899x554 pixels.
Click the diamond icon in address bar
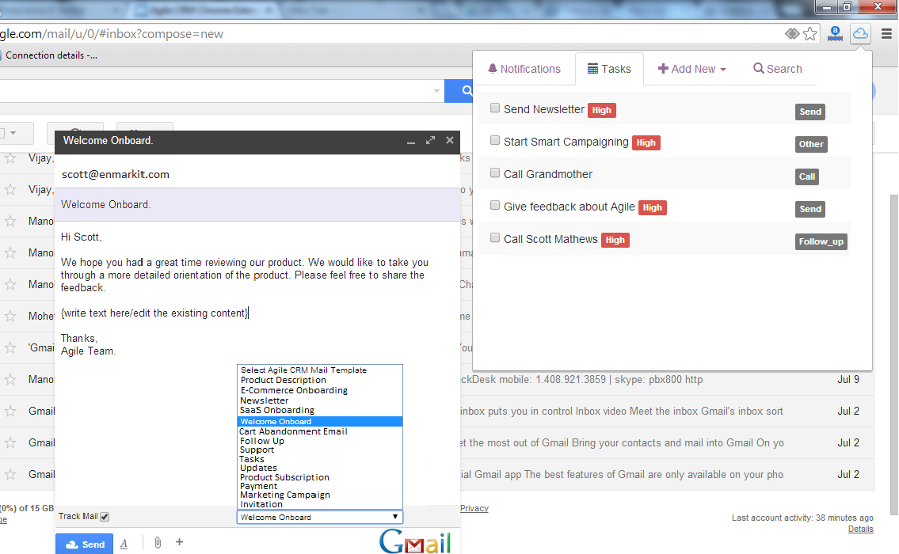pyautogui.click(x=792, y=34)
